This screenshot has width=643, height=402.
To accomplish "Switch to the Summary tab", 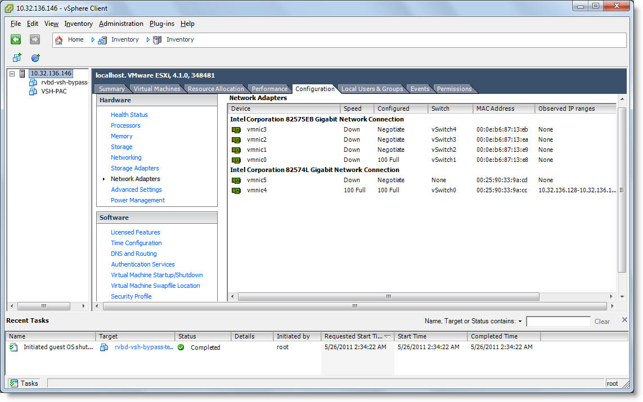I will [x=111, y=89].
